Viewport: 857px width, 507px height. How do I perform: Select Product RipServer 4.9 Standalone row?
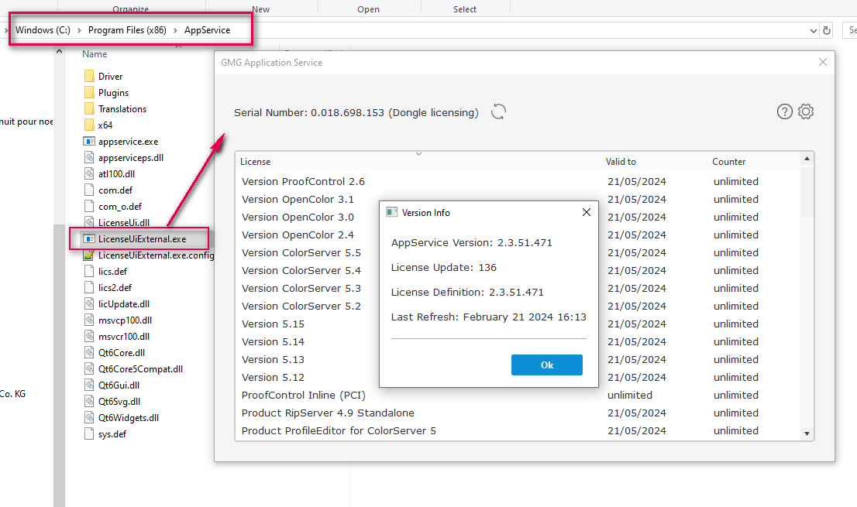pos(518,413)
